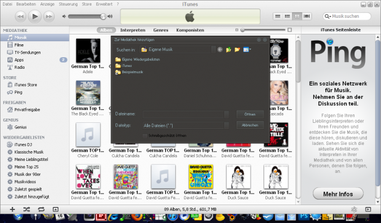Select the Alben tab
Viewport: 381px width, 223px height.
coord(106,30)
